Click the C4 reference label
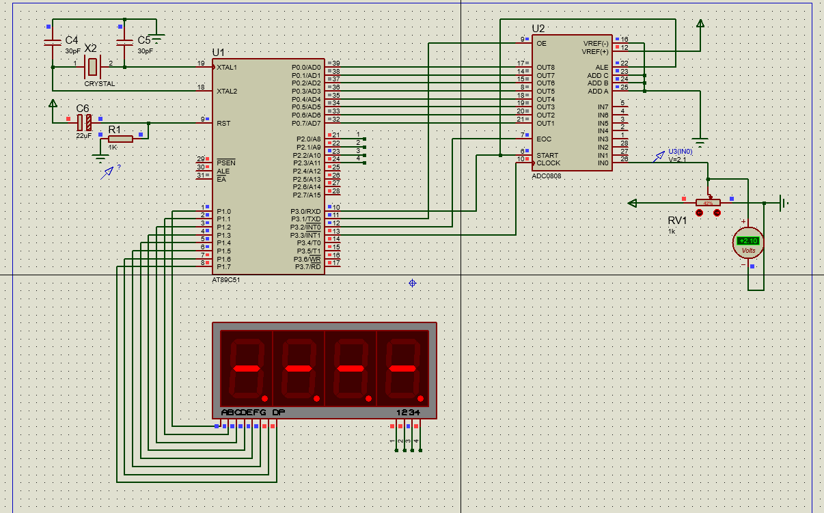The image size is (824, 513). [72, 40]
